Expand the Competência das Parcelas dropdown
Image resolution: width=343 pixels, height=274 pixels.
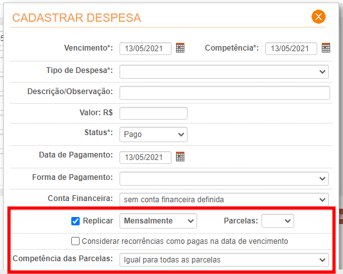coord(224,260)
